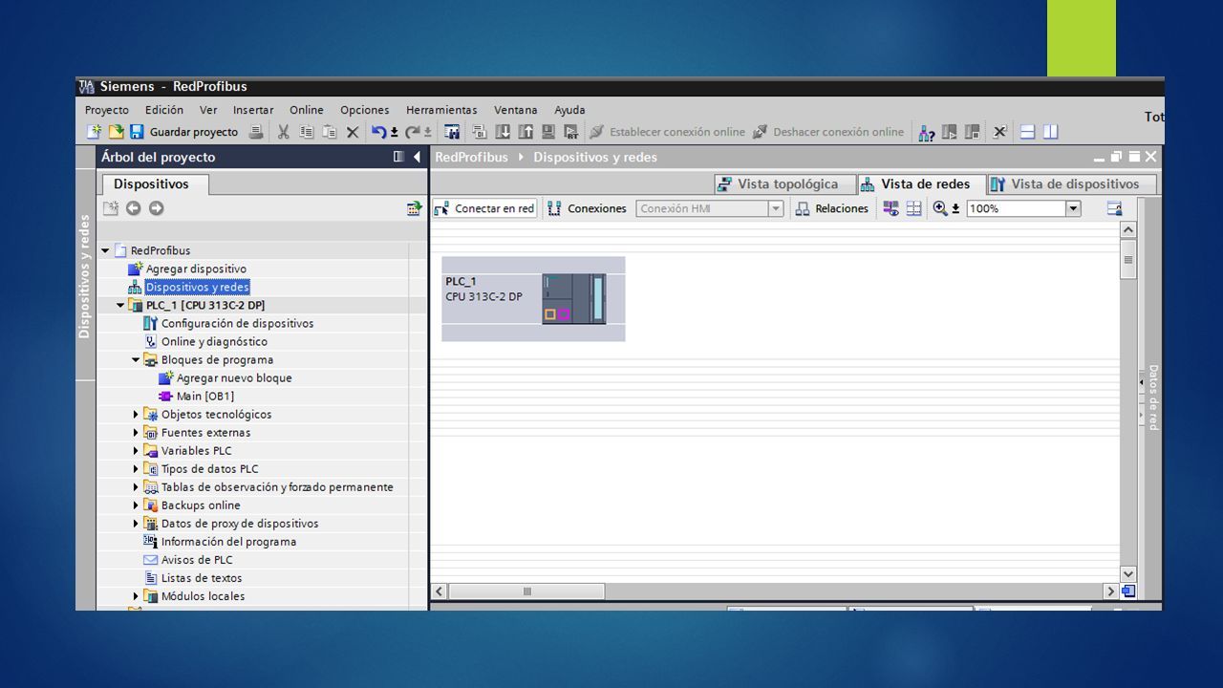Click the delete X icon
This screenshot has width=1223, height=688.
click(x=353, y=132)
